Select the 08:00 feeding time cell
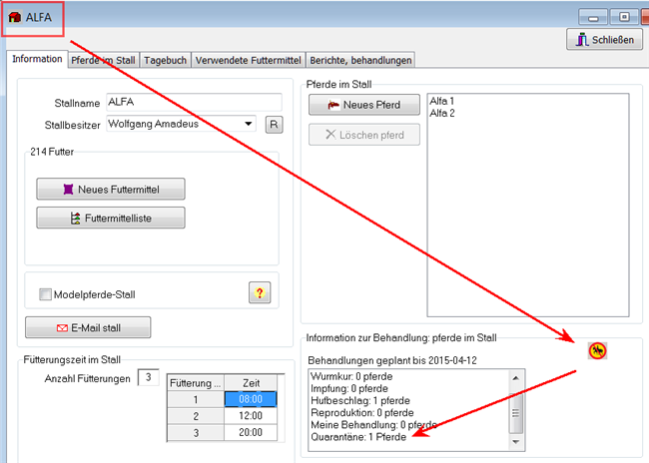Viewport: 649px width, 463px height. [251, 399]
